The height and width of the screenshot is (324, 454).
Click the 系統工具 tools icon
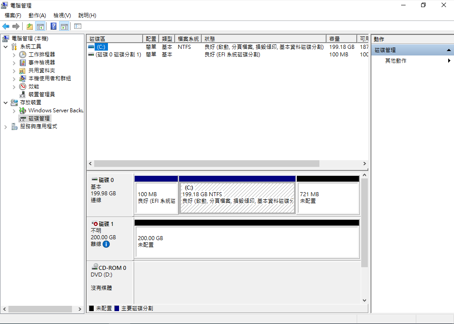(x=14, y=47)
